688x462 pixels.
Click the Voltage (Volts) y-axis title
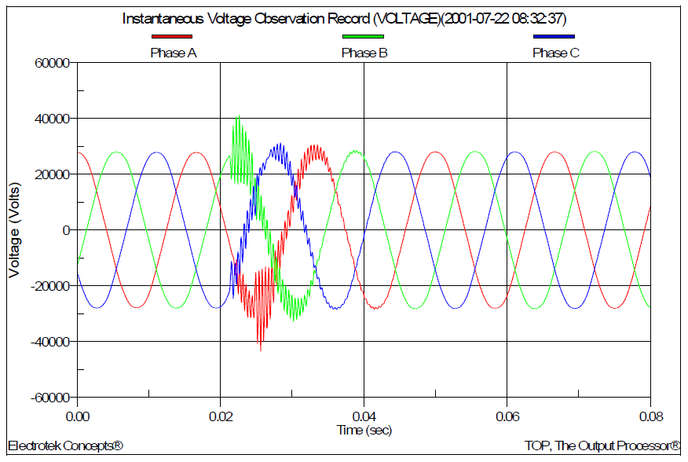[x=14, y=229]
